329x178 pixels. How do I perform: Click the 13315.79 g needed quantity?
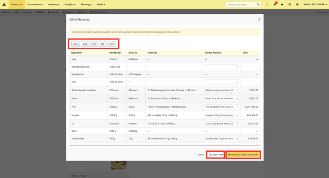[115, 67]
